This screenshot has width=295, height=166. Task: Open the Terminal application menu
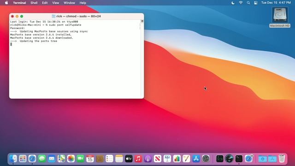[x=19, y=3]
